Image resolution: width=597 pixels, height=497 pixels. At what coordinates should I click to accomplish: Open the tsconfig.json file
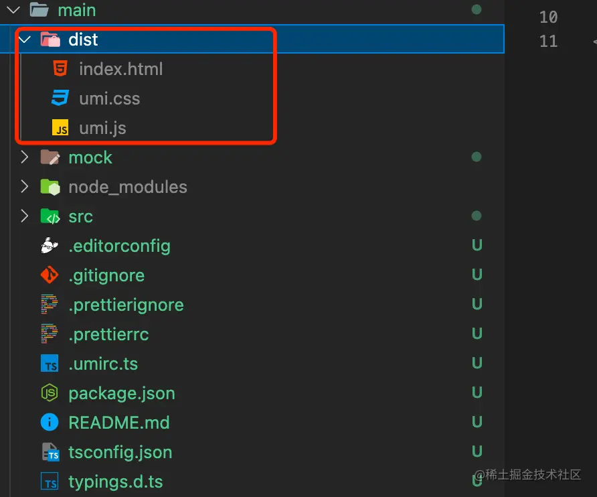pos(120,452)
